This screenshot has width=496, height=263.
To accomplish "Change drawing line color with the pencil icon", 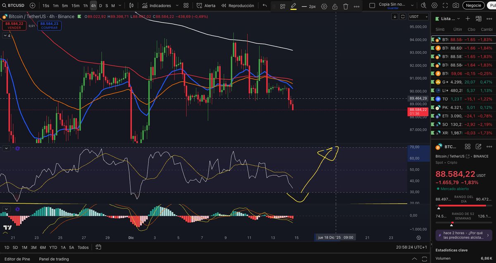I will pyautogui.click(x=293, y=7).
